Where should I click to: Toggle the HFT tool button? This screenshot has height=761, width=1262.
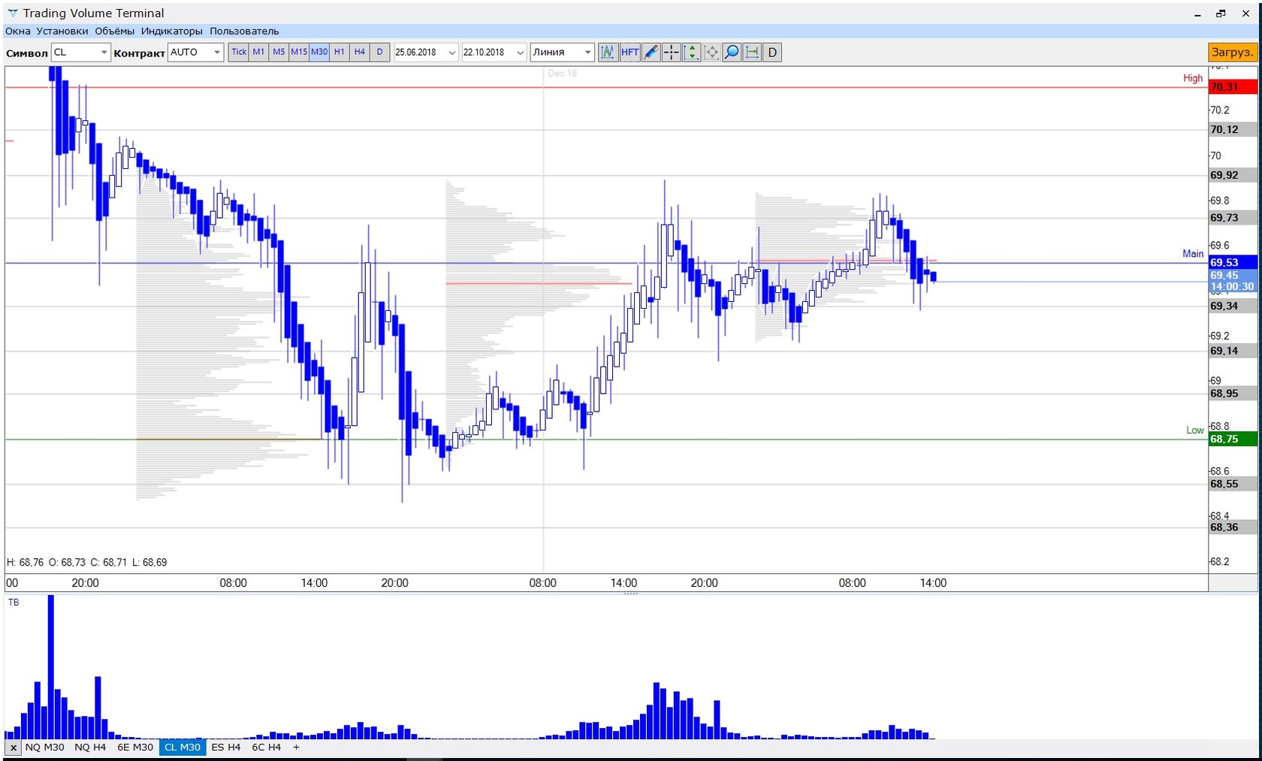[x=629, y=53]
